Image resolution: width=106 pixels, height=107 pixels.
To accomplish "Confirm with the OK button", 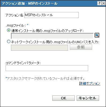I will click(x=64, y=98).
